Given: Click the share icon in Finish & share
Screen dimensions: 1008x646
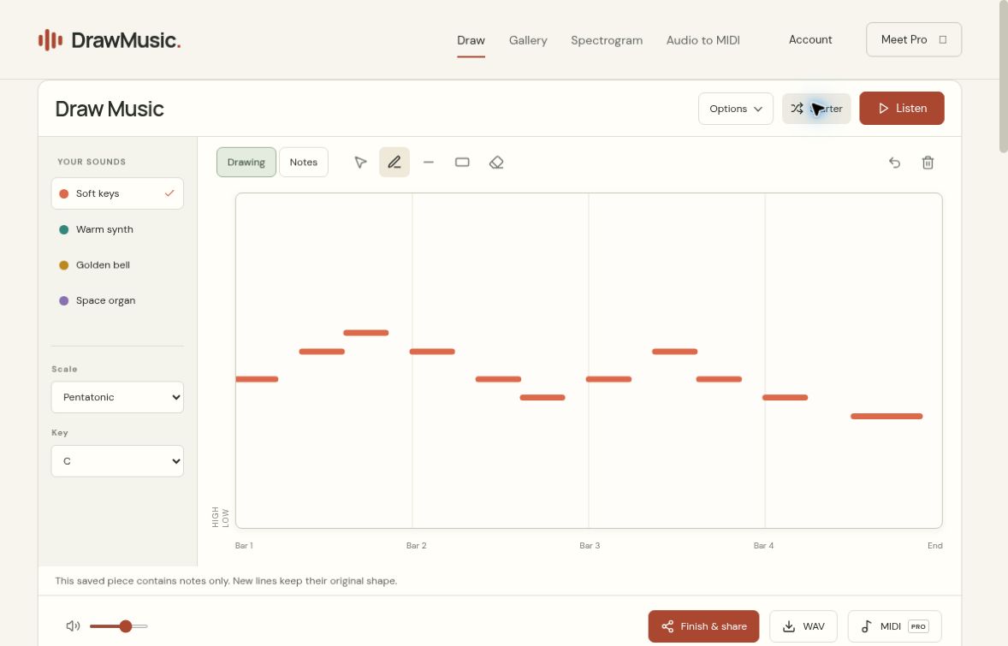Looking at the screenshot, I should pyautogui.click(x=667, y=626).
